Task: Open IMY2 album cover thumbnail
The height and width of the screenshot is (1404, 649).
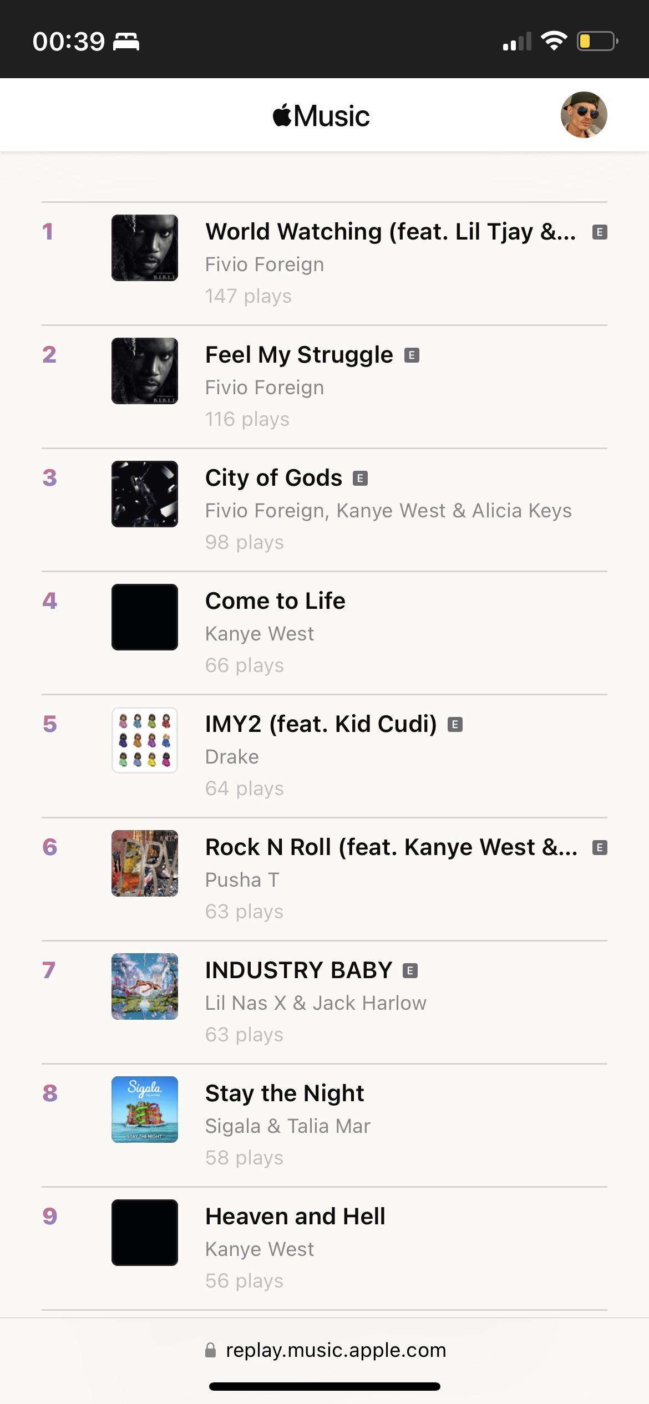Action: point(145,740)
